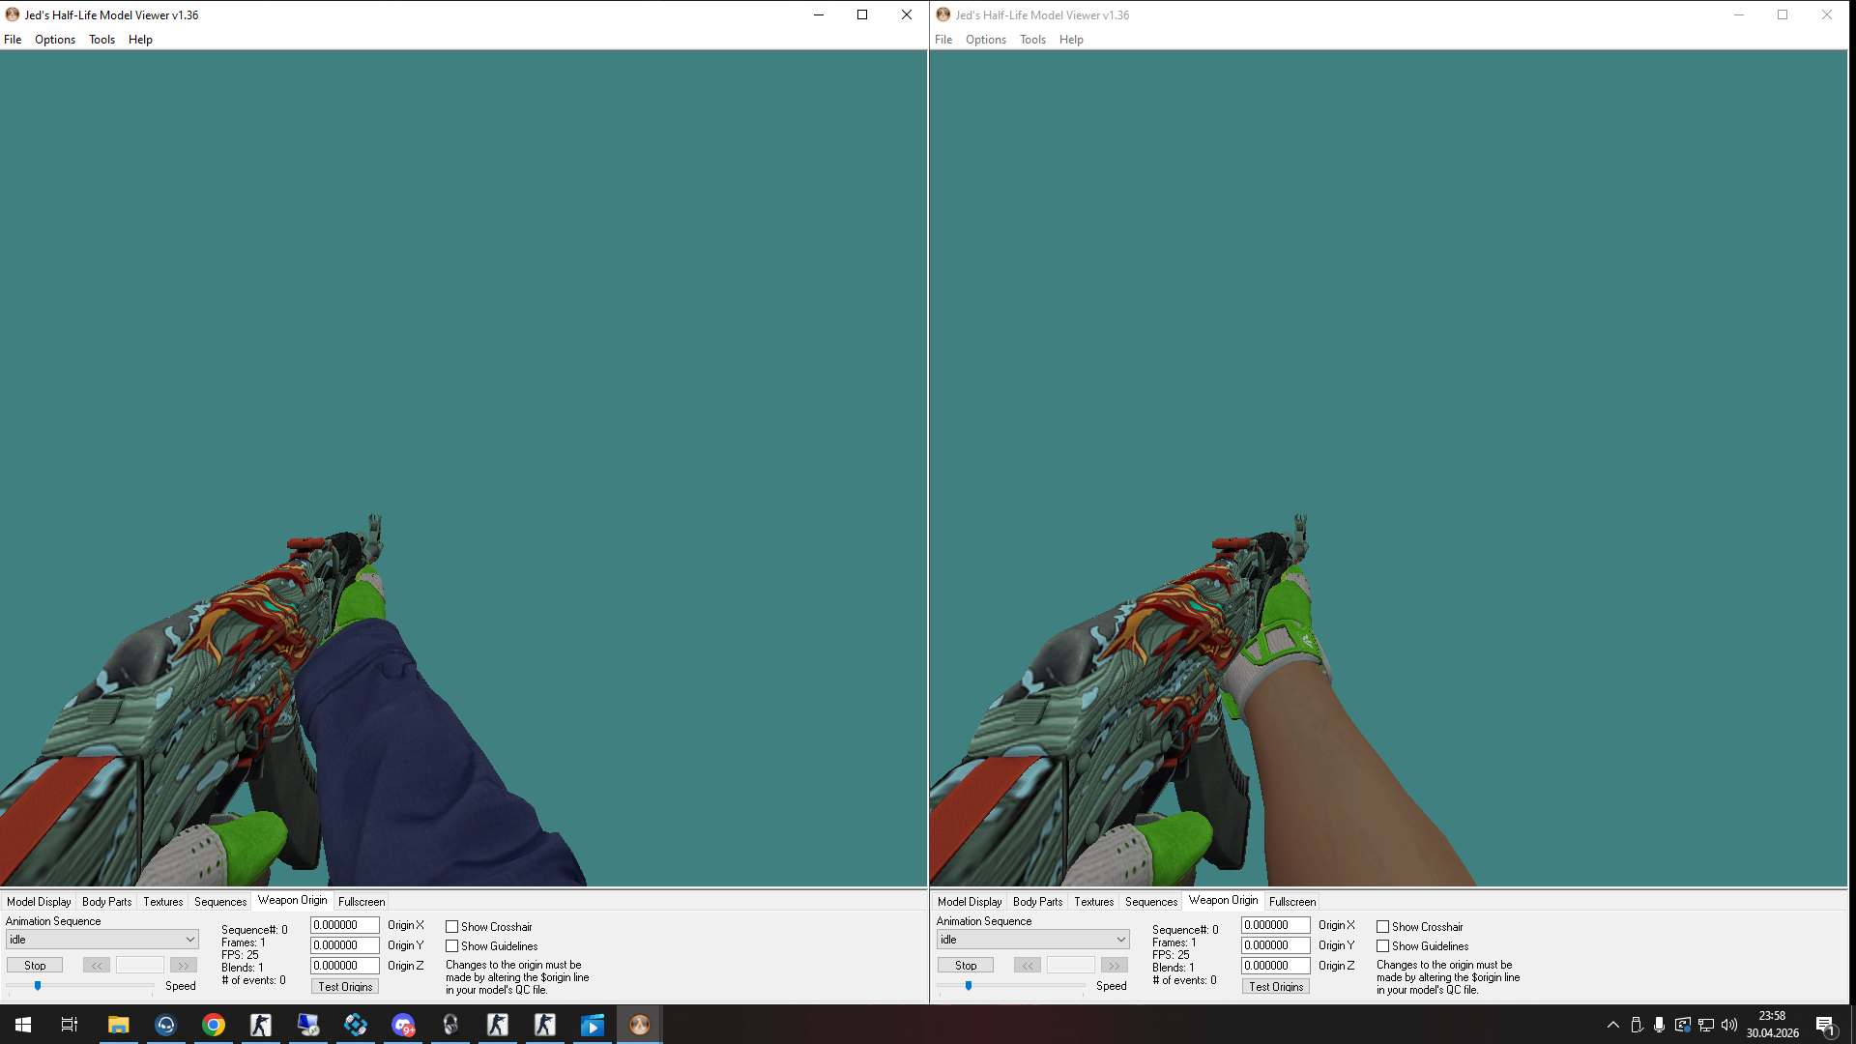Viewport: 1856px width, 1044px height.
Task: Click the Windows Start button
Action: [23, 1025]
